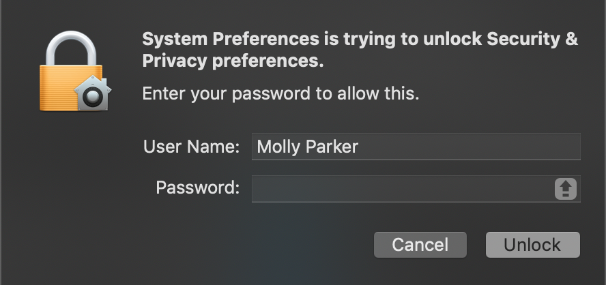Click the silver shackle of the padlock
Image resolution: width=606 pixels, height=285 pixels.
coord(71,48)
